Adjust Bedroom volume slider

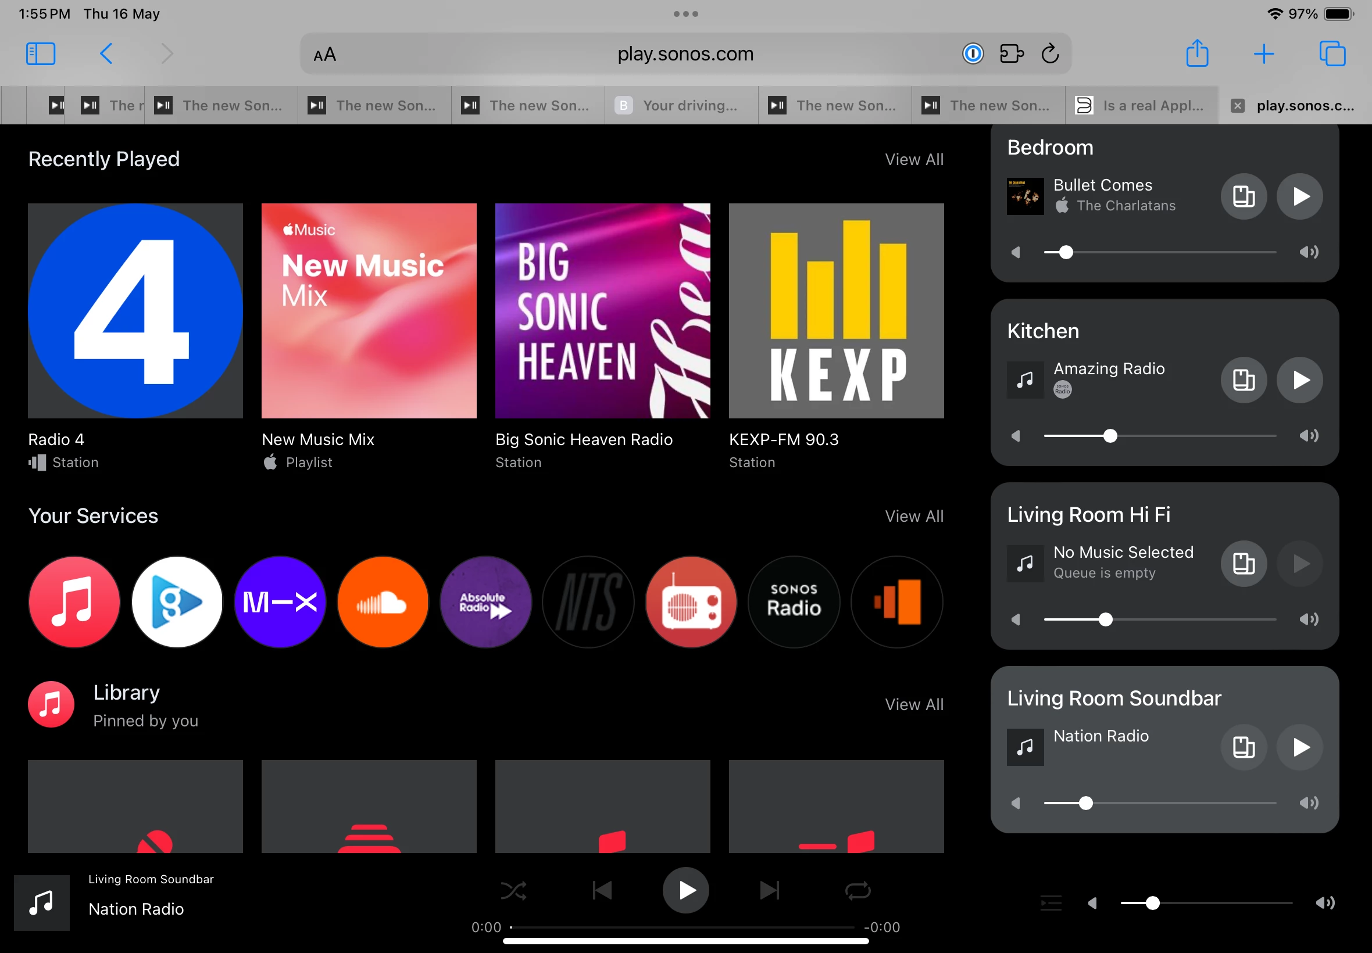(x=1160, y=253)
